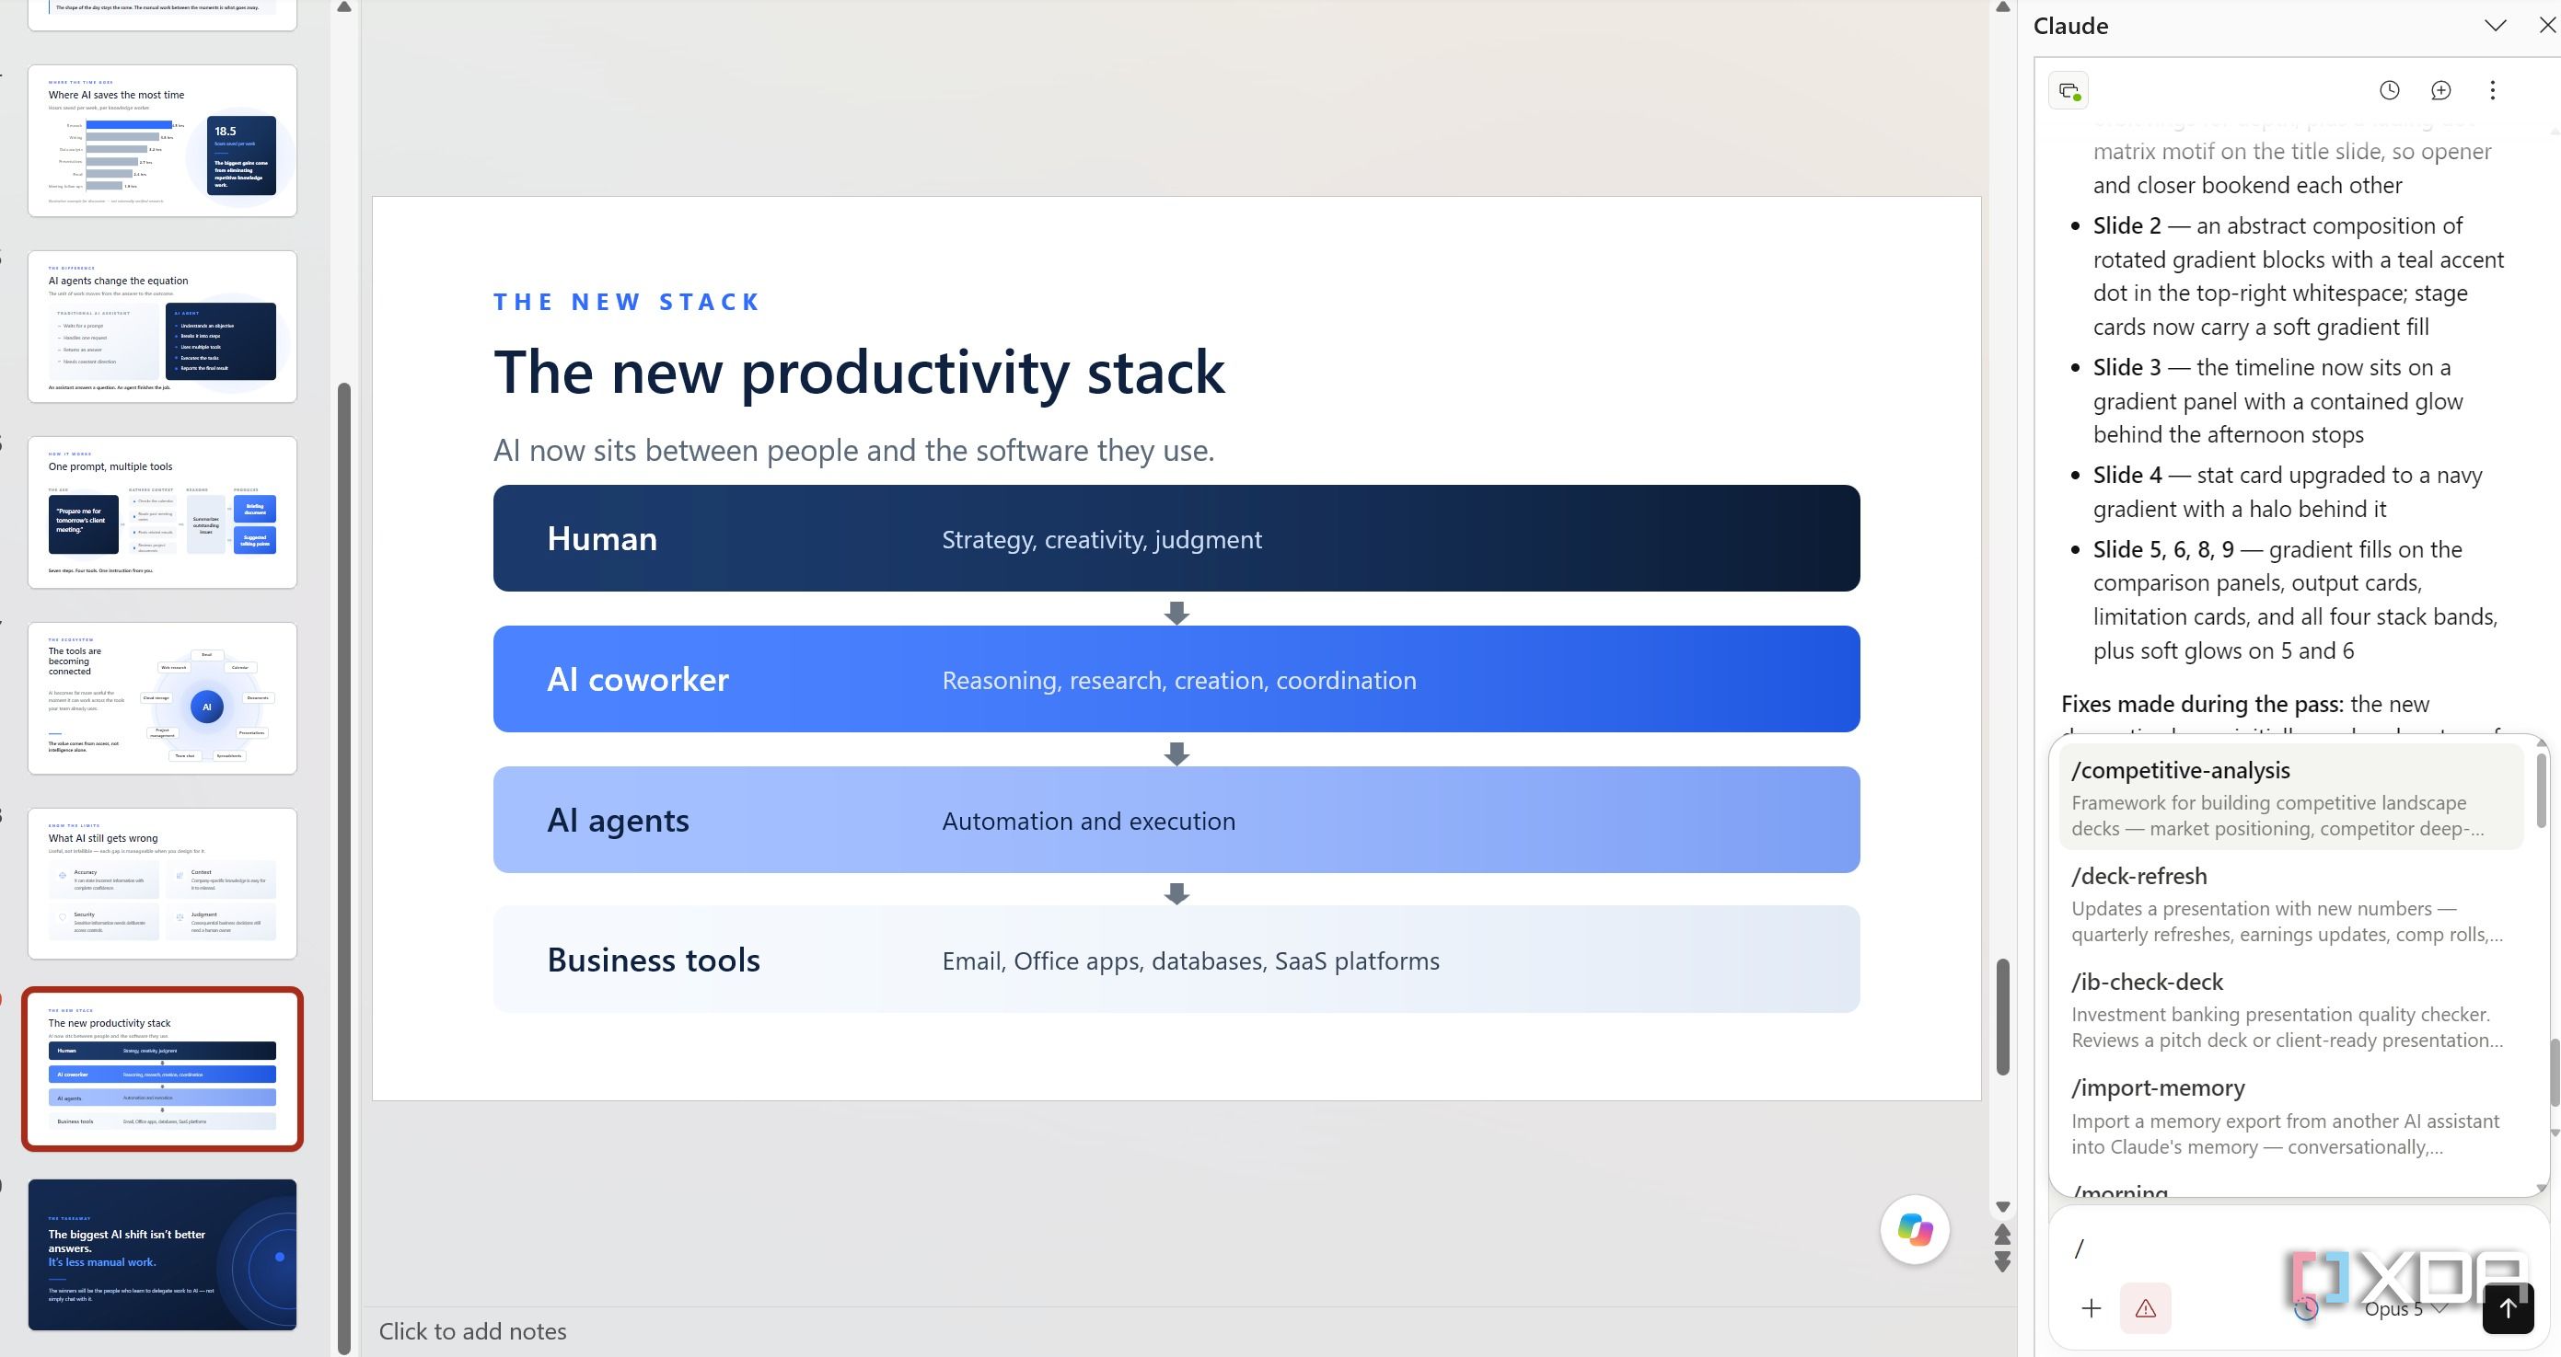
Task: Open the 'AI agents change the equation' slide thumbnail
Action: coord(162,327)
